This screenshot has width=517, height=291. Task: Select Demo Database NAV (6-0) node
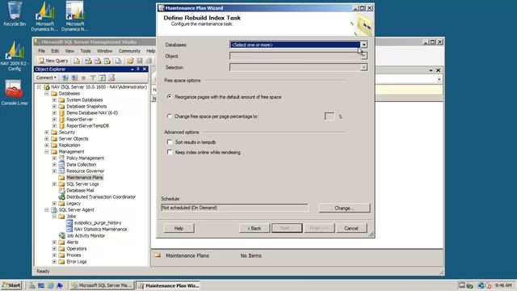tap(92, 113)
